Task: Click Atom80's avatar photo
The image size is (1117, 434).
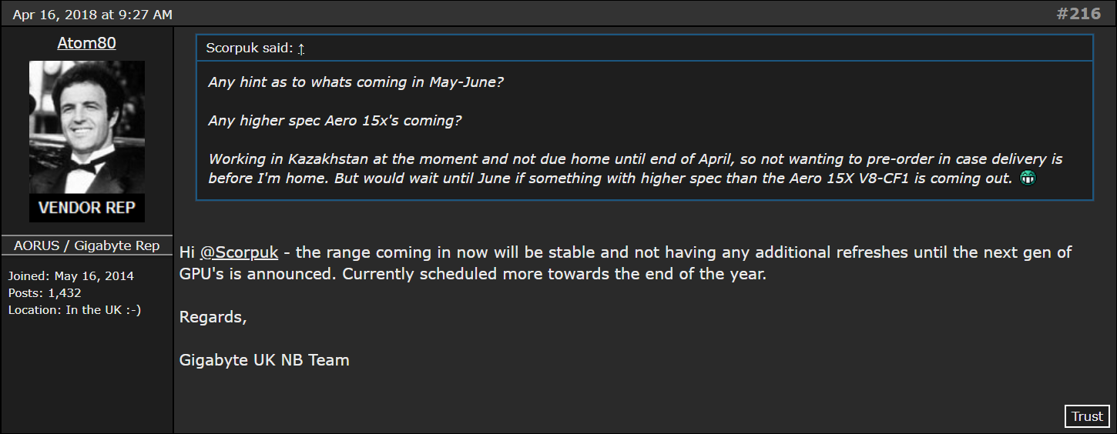Action: [87, 127]
